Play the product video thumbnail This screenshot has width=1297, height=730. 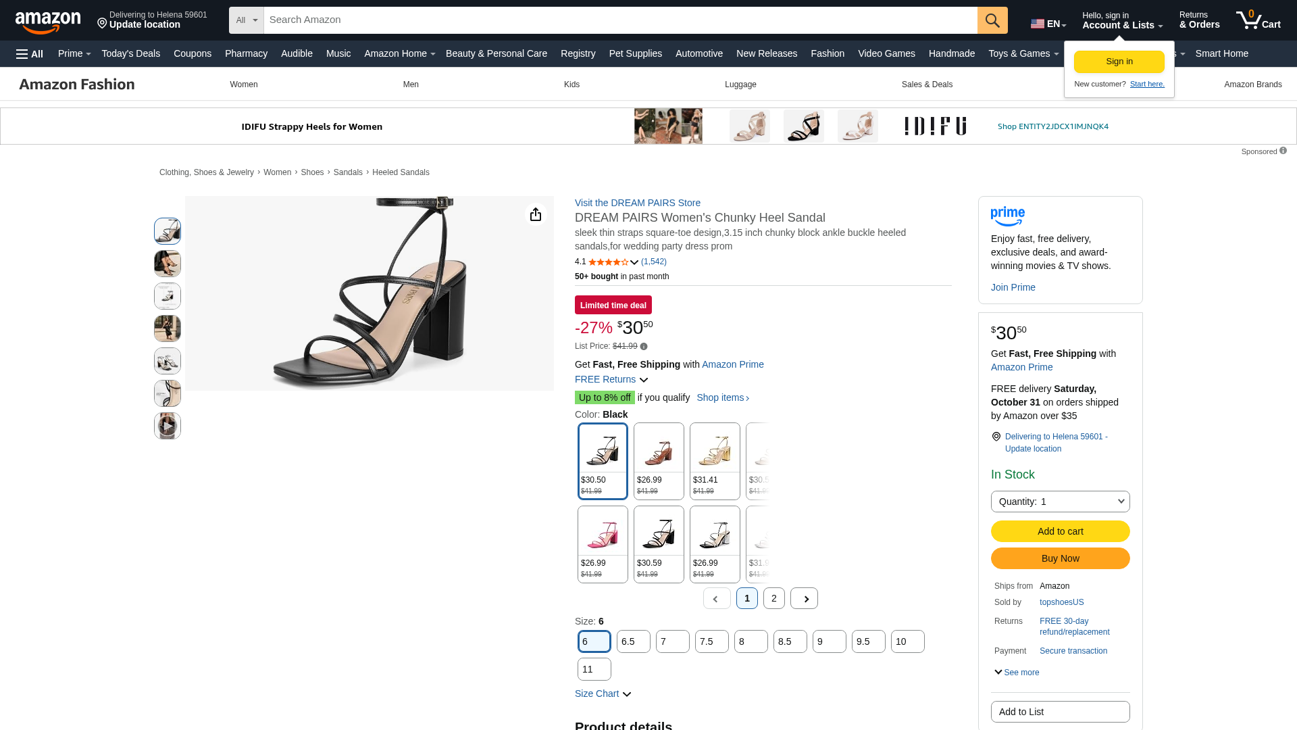(168, 426)
